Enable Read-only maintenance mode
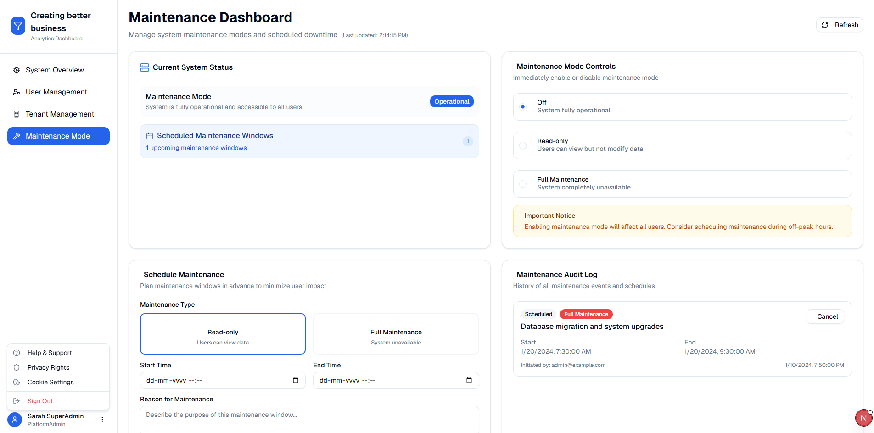 coord(523,145)
